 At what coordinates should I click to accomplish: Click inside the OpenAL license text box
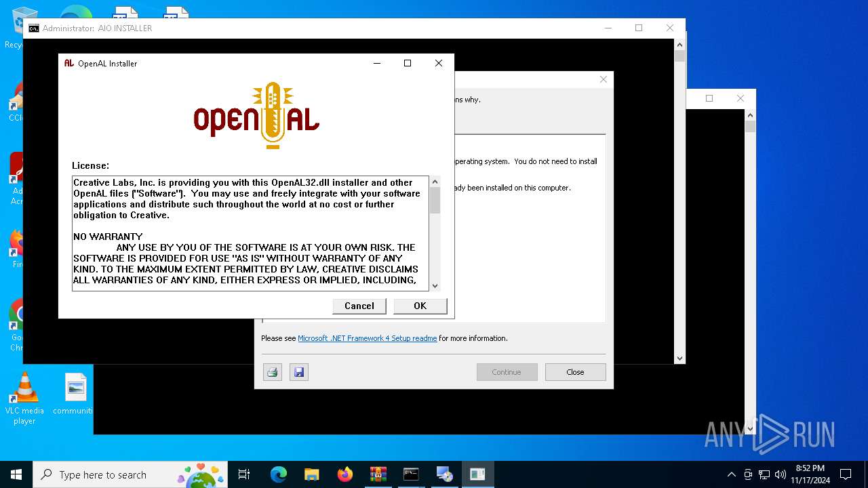250,234
